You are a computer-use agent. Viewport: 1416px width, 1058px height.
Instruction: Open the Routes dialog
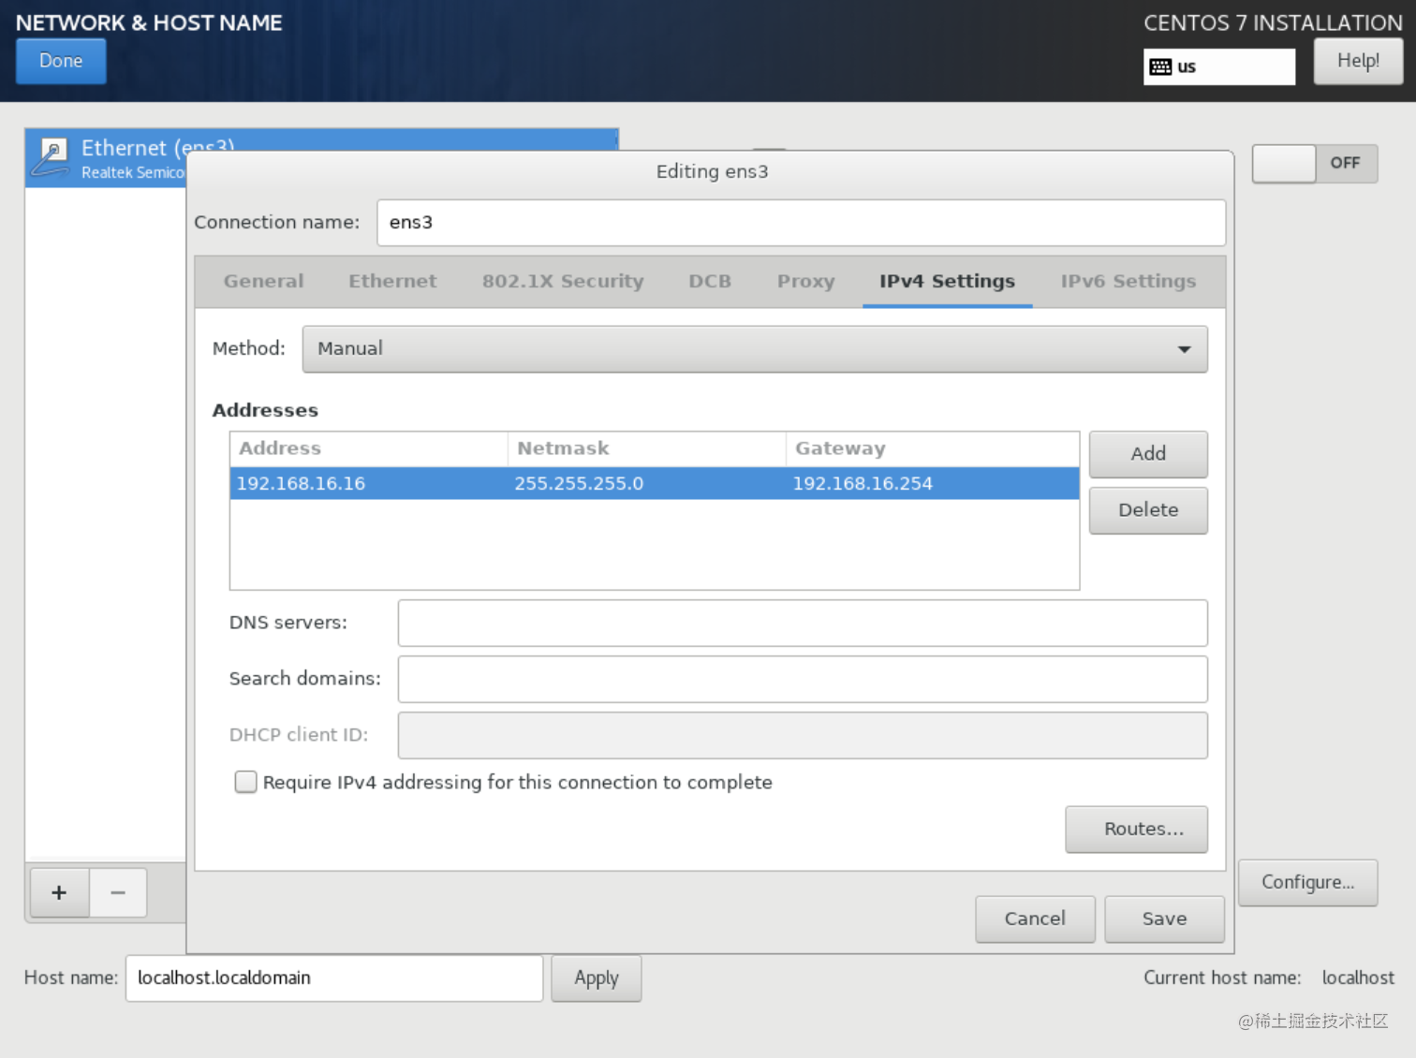[1137, 829]
